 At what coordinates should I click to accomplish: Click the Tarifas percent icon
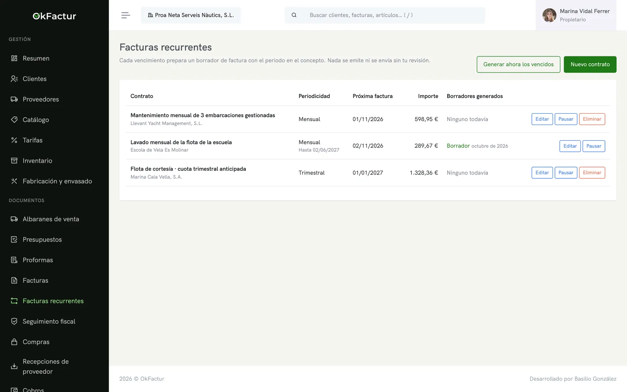pos(14,140)
